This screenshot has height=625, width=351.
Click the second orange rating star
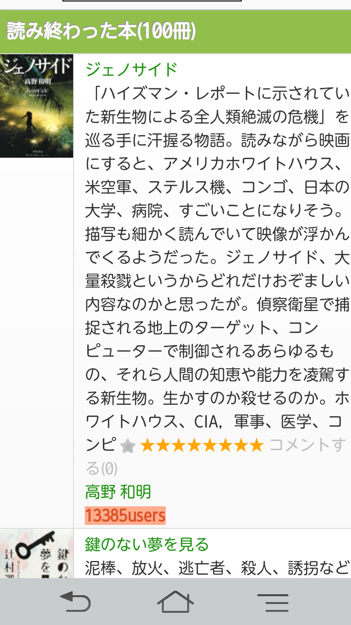163,445
